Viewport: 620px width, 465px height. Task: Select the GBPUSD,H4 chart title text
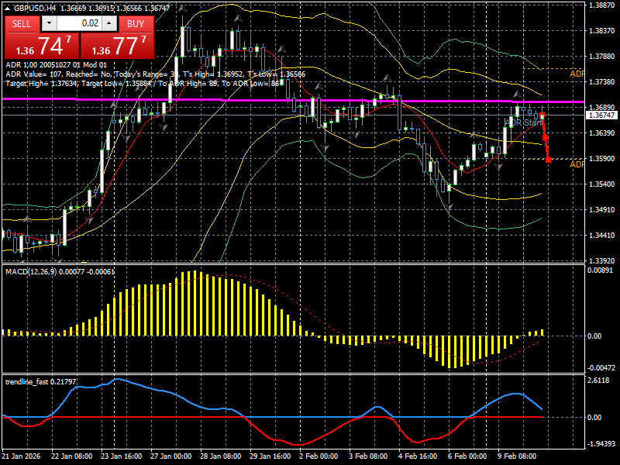pyautogui.click(x=35, y=8)
